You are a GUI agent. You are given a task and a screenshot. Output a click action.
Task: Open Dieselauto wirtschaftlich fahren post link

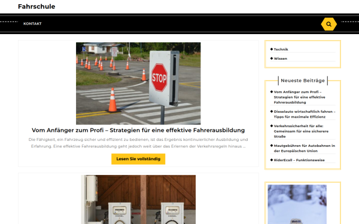(305, 114)
